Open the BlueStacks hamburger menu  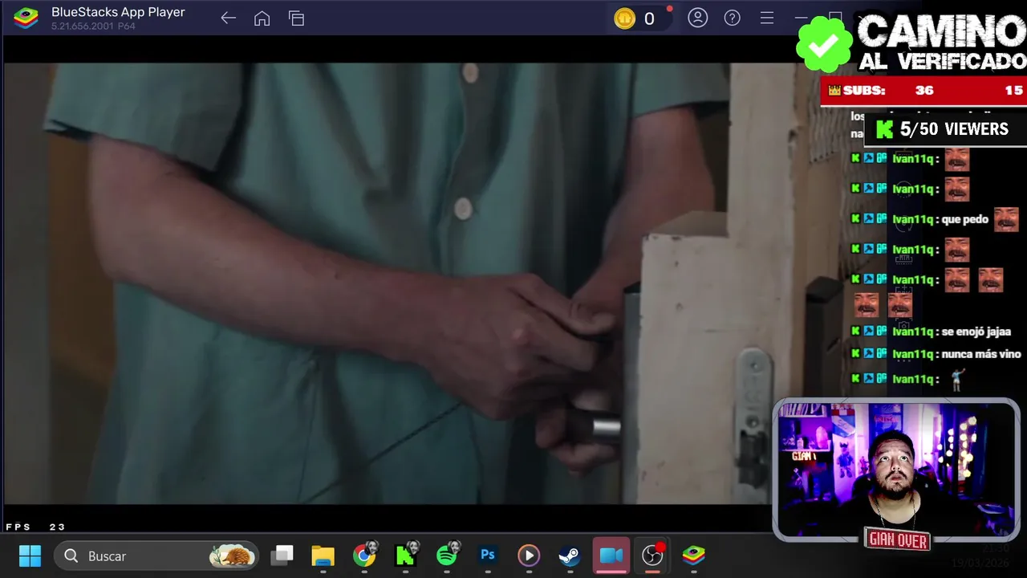[x=766, y=18]
